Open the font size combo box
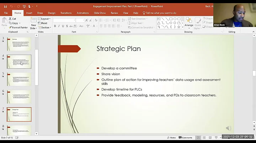This screenshot has height=143, width=256. (x=80, y=20)
